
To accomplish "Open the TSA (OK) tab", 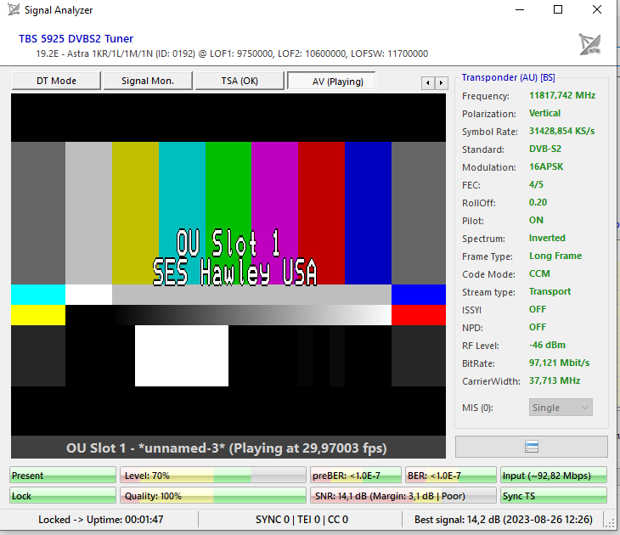I will click(x=240, y=81).
